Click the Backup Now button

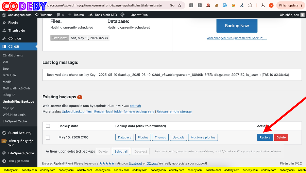[237, 26]
